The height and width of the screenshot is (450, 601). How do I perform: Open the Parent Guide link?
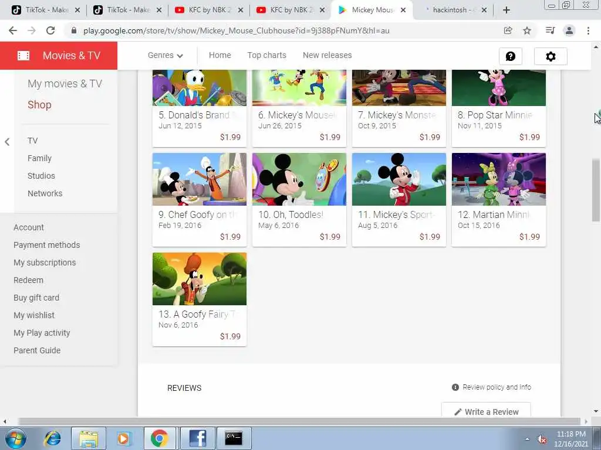(x=37, y=351)
